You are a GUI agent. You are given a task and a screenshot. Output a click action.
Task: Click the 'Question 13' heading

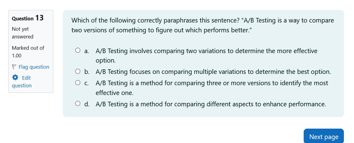point(28,18)
